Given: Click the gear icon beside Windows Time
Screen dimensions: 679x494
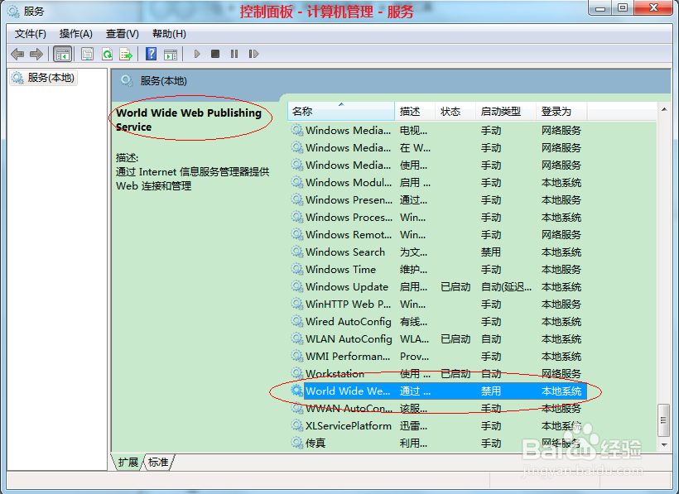Looking at the screenshot, I should pyautogui.click(x=297, y=269).
